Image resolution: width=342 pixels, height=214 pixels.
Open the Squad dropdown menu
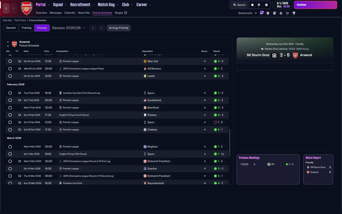click(60, 5)
